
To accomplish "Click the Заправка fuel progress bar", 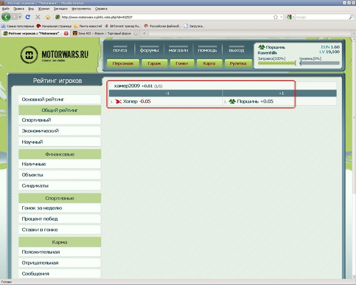I will [x=277, y=63].
